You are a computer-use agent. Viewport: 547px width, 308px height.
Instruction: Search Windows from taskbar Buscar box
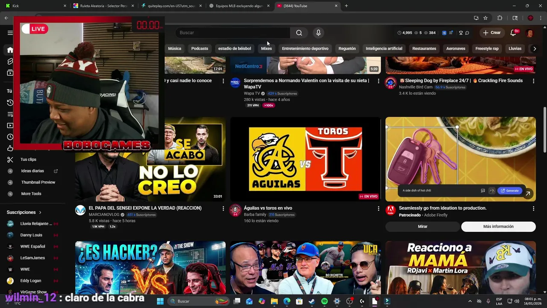(198, 301)
